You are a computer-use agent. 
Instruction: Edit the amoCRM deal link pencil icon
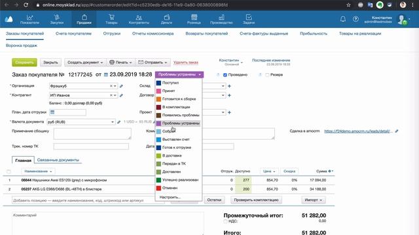point(397,131)
